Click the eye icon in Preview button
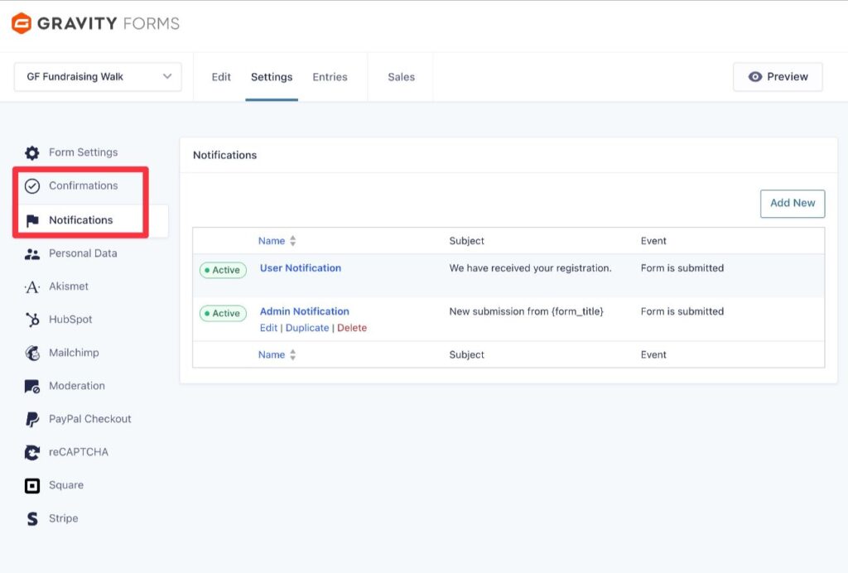This screenshot has width=848, height=573. (x=755, y=77)
